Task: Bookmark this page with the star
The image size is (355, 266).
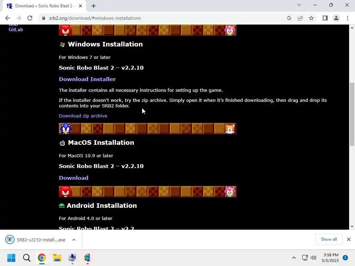Action: pyautogui.click(x=311, y=18)
